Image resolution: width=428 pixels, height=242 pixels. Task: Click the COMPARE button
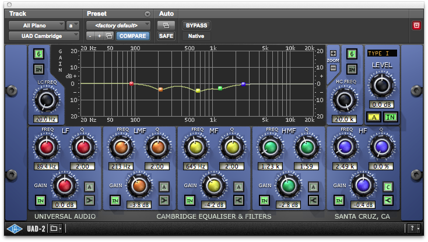133,36
